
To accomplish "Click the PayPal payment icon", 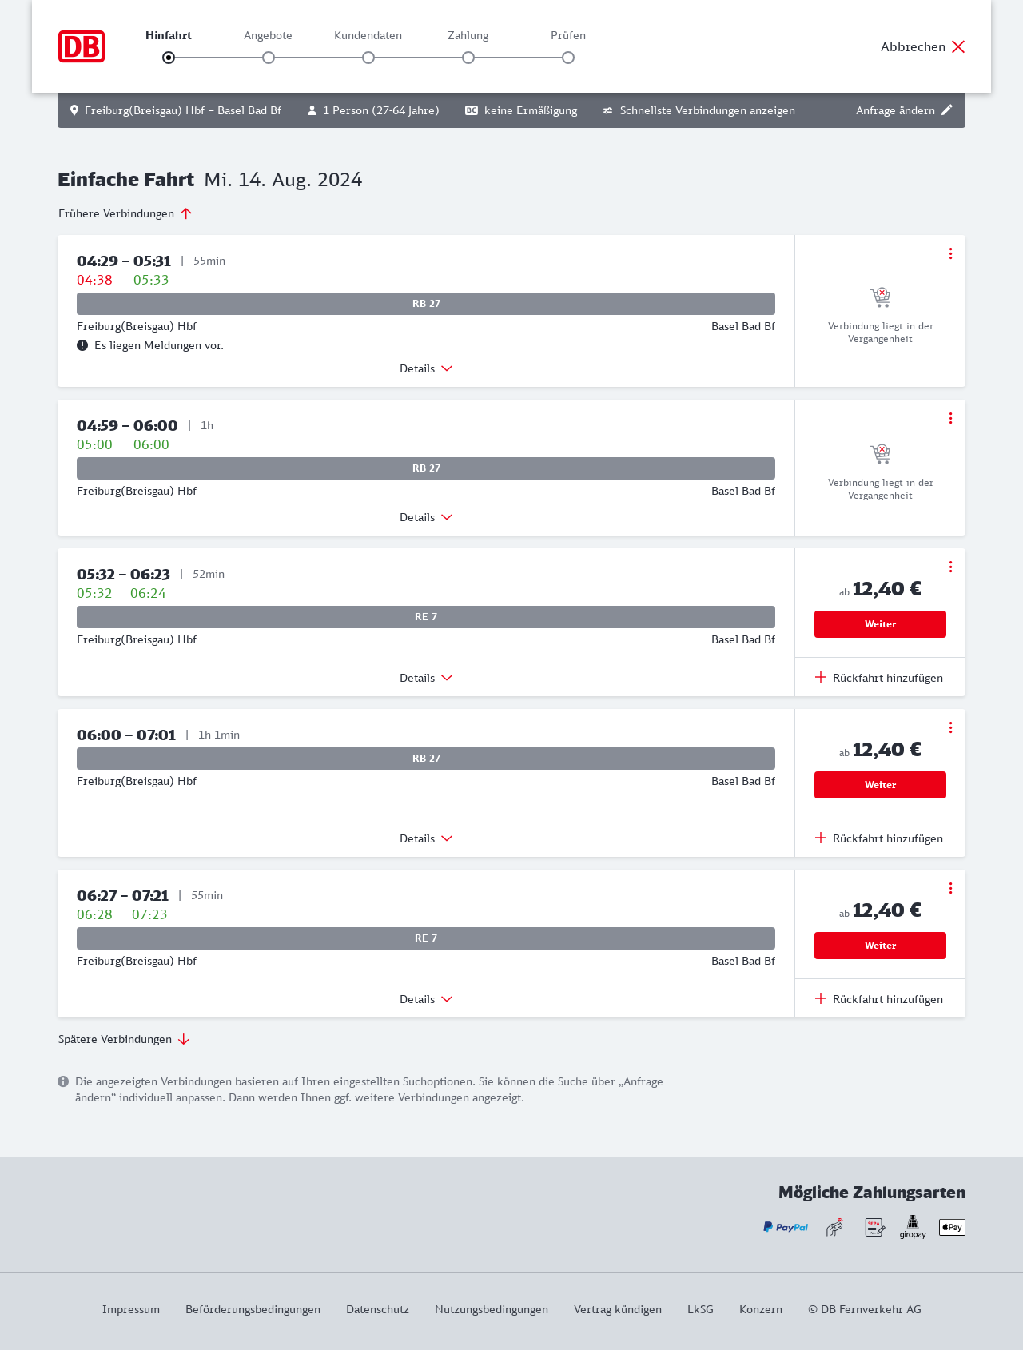I will (x=786, y=1227).
